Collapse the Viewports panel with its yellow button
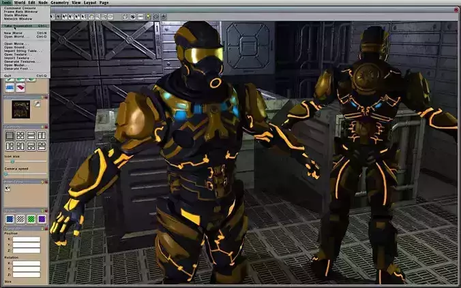This screenshot has width=461, height=288. pos(42,127)
